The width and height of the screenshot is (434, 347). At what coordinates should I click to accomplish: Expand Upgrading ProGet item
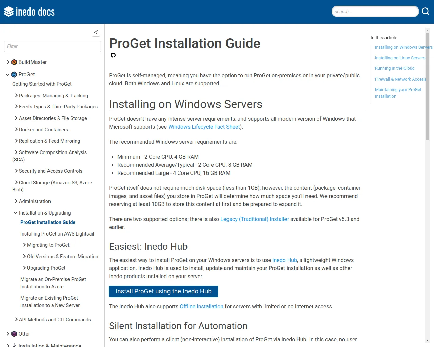24,268
